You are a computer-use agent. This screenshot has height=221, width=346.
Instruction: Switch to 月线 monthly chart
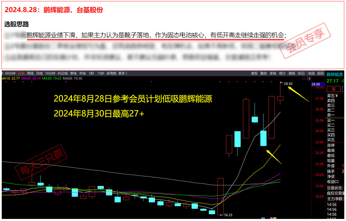click(x=39, y=73)
